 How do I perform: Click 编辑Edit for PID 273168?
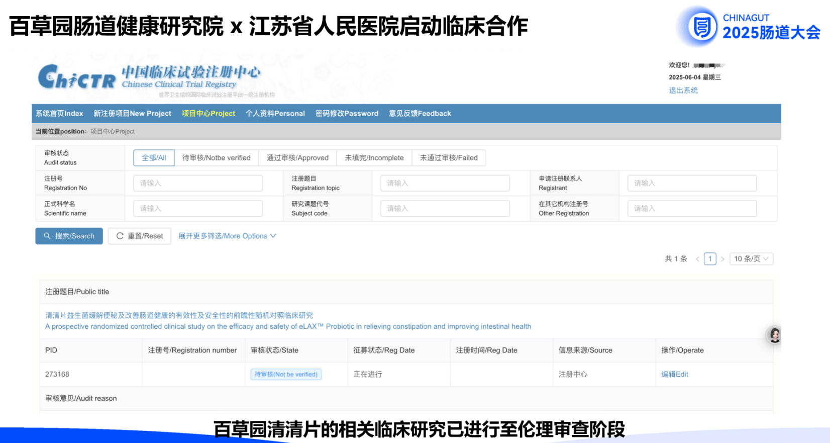click(x=675, y=374)
